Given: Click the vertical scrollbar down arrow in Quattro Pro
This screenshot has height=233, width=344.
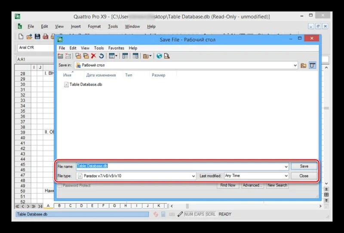Looking at the screenshot, I should click(x=326, y=184).
